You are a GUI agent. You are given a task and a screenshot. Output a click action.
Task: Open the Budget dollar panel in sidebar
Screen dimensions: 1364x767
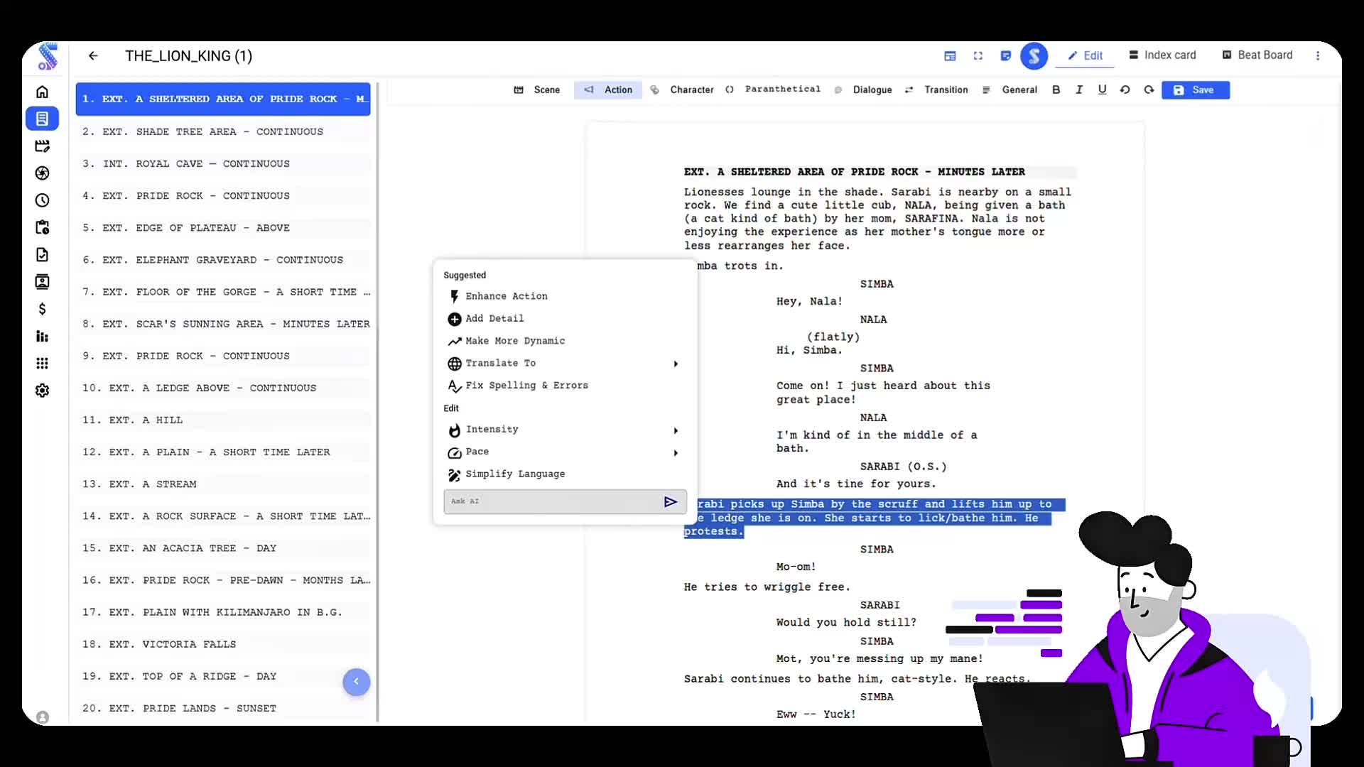[x=43, y=310]
